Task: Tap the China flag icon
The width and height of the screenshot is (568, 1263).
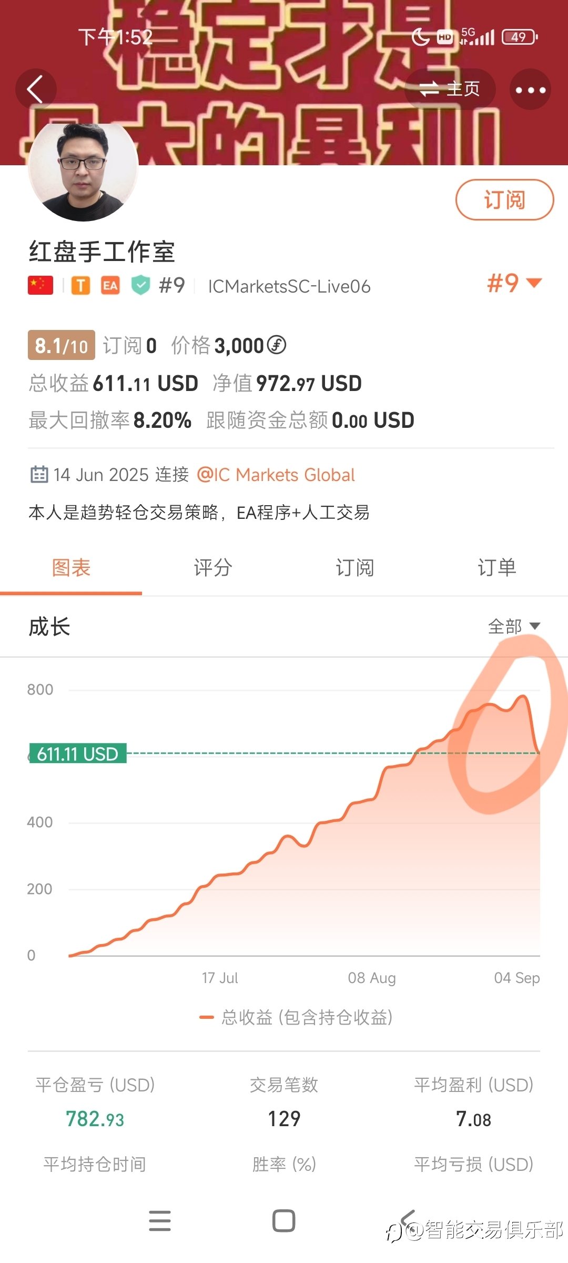Action: point(40,285)
